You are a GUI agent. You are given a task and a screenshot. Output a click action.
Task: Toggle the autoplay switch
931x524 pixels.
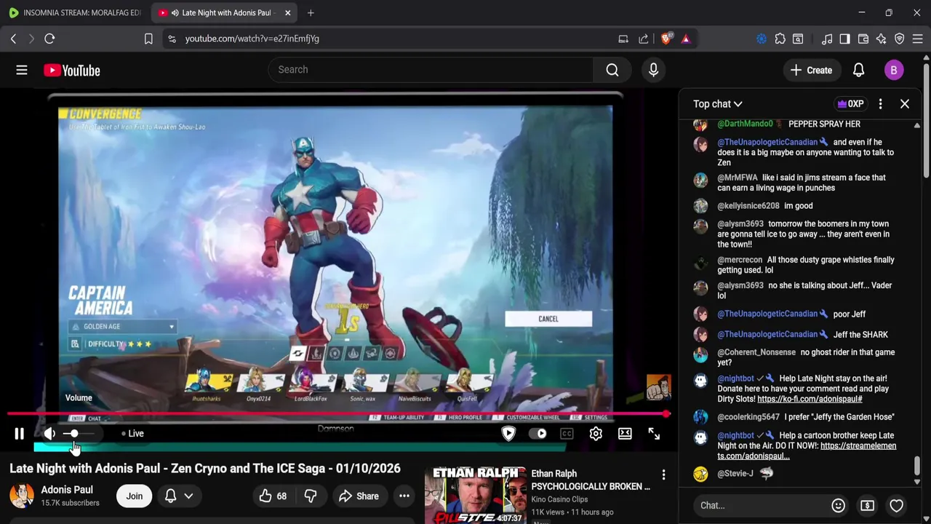tap(538, 434)
